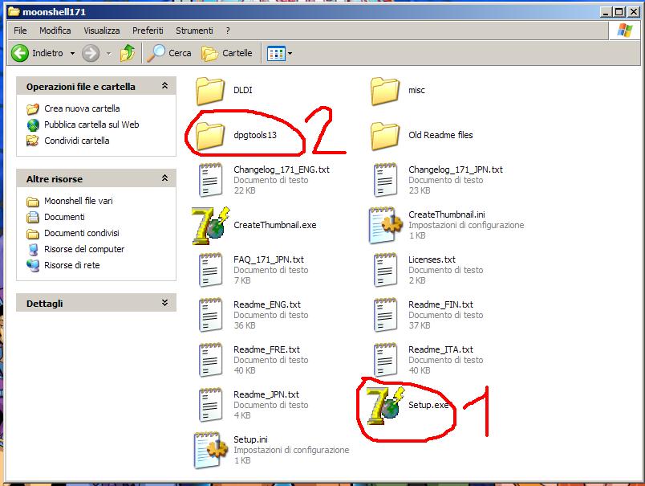The image size is (645, 486).
Task: Collapse the Operazioni file e cartella panel
Action: 165,86
